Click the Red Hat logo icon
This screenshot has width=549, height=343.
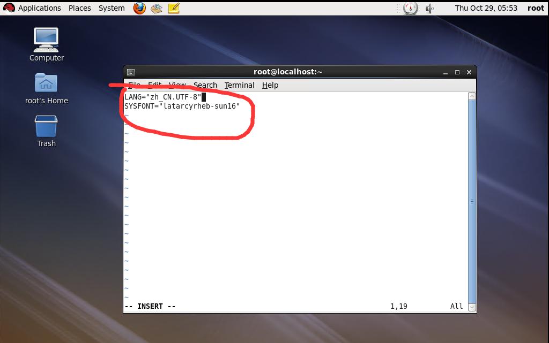[x=9, y=7]
